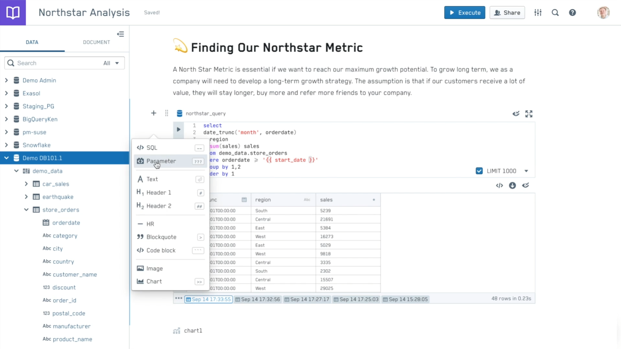Open the settings sliders icon

[538, 13]
